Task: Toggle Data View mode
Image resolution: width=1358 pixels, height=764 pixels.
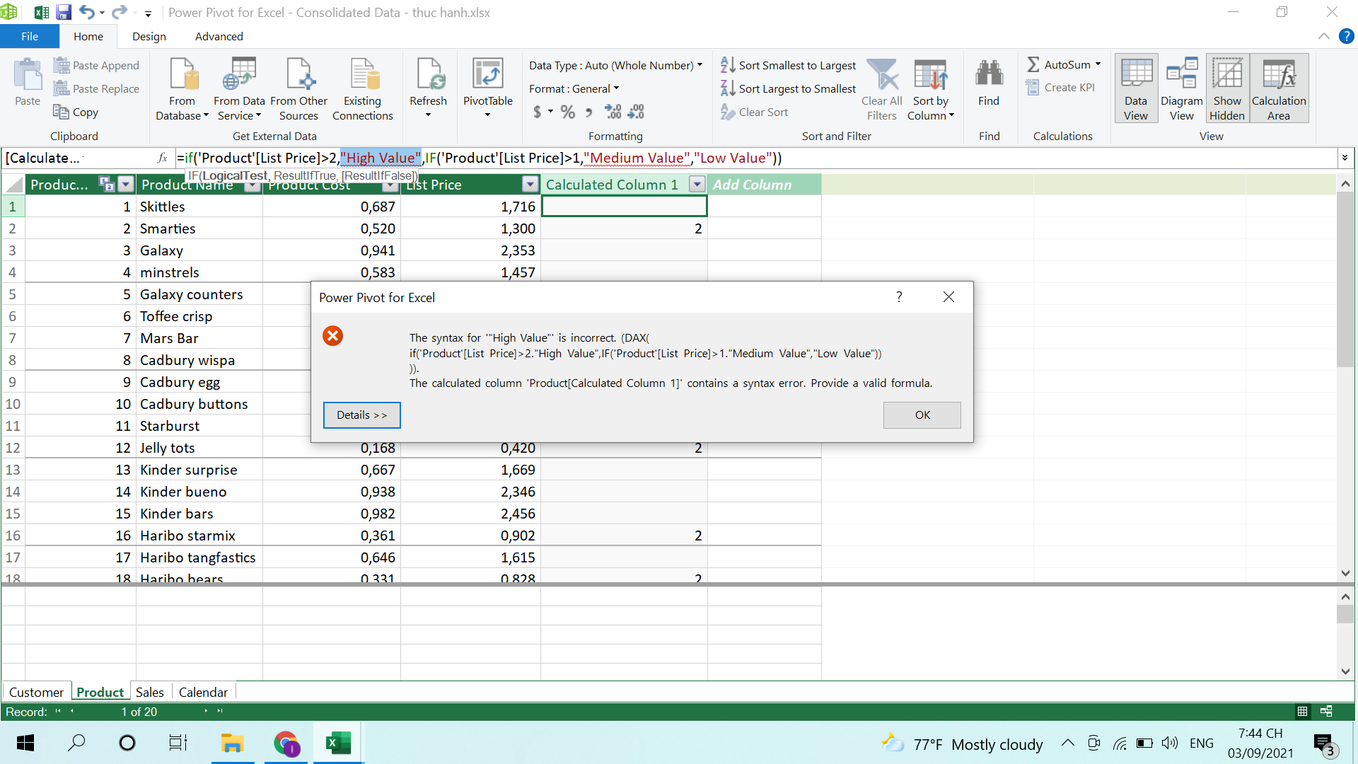Action: pos(1135,89)
